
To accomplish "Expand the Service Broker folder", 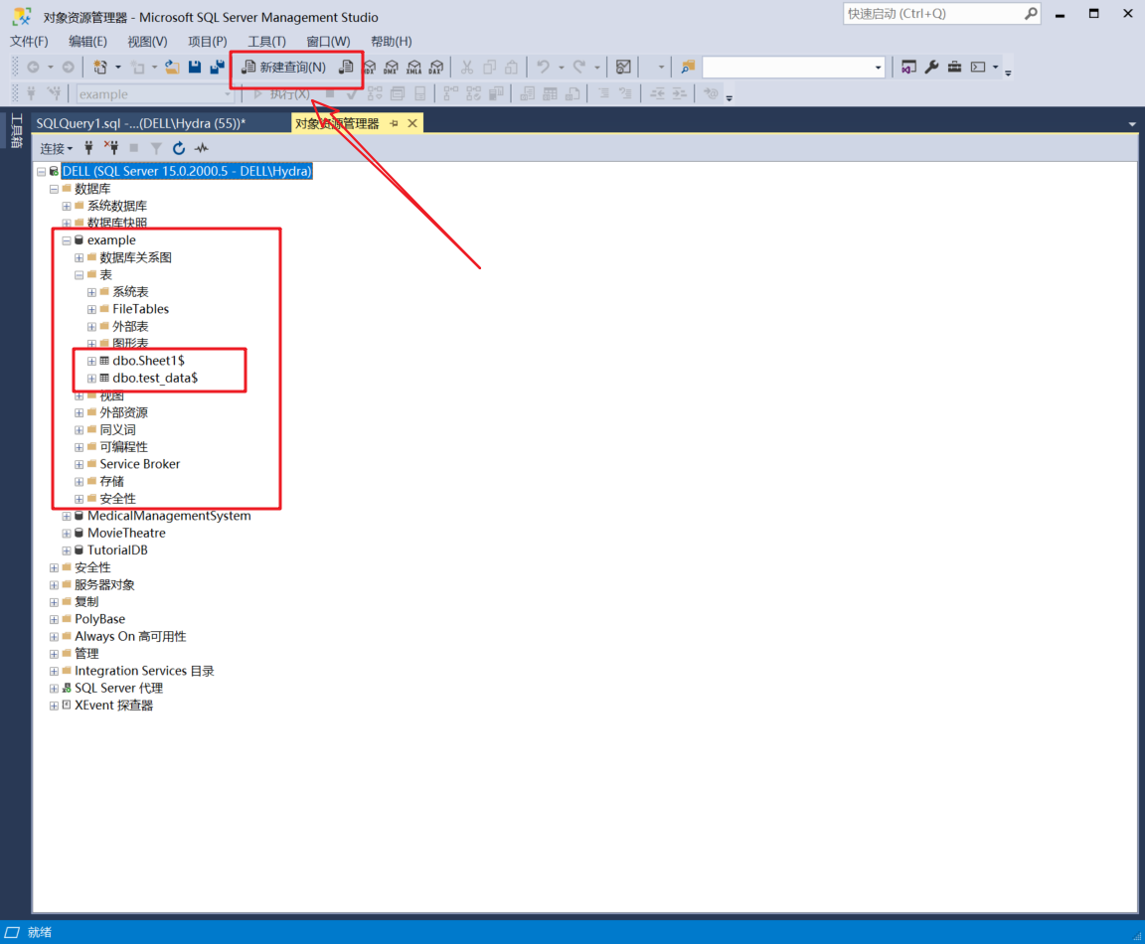I will [x=79, y=464].
